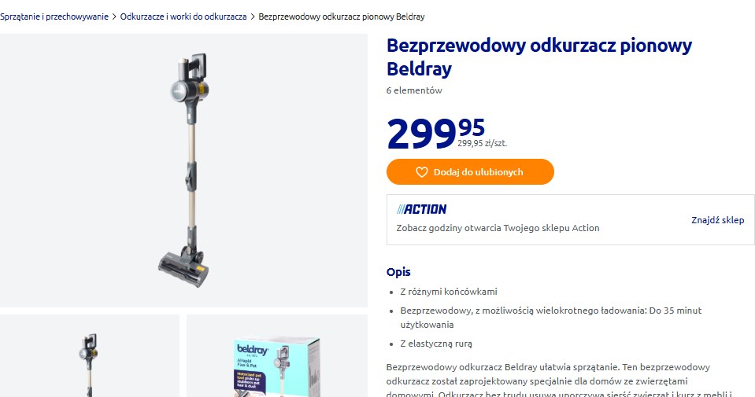This screenshot has width=755, height=397.
Task: Click the Opis section heading
Action: tap(398, 272)
